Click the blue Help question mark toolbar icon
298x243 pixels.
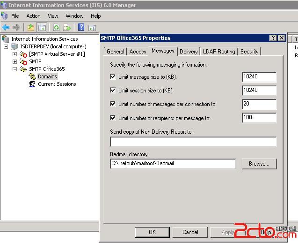(81, 27)
